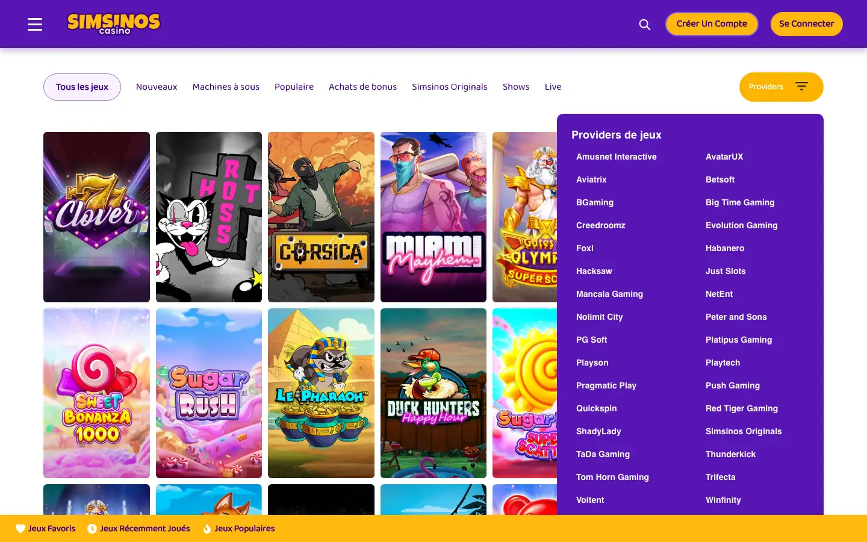
Task: Choose Quickspin provider
Action: point(597,408)
